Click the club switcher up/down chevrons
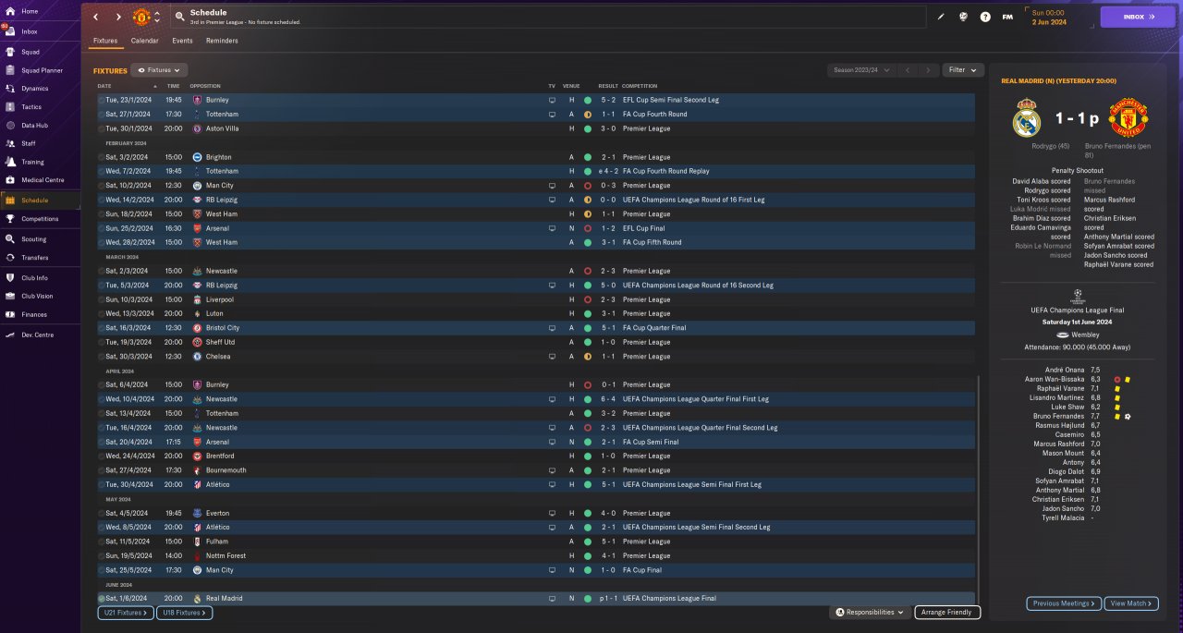This screenshot has height=633, width=1183. click(x=157, y=17)
